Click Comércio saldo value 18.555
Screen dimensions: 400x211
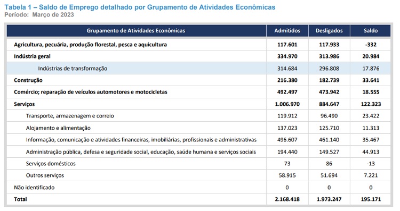tap(371, 92)
